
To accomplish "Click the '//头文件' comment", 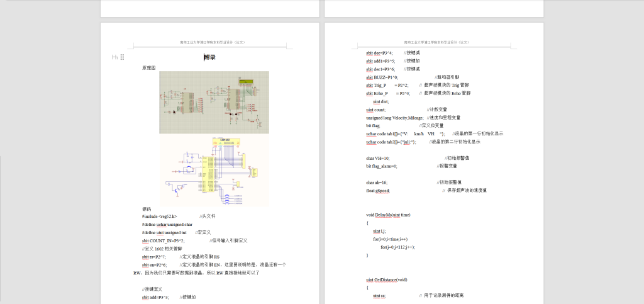I will click(208, 216).
